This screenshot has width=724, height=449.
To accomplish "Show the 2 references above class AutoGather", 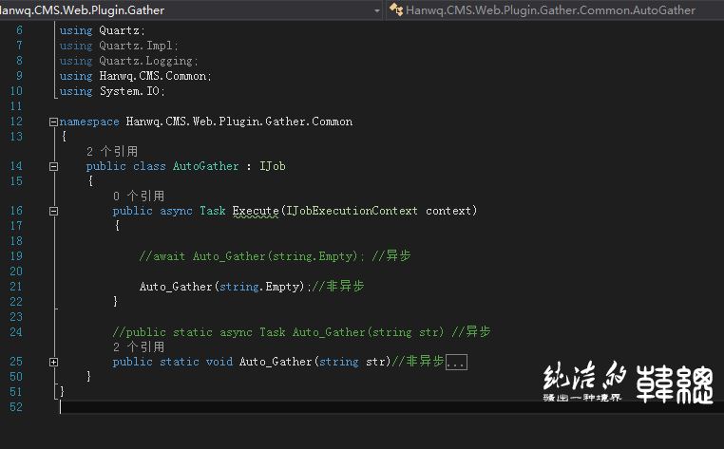I will click(111, 151).
